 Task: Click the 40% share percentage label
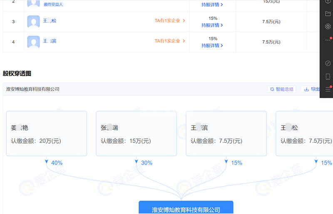[57, 163]
